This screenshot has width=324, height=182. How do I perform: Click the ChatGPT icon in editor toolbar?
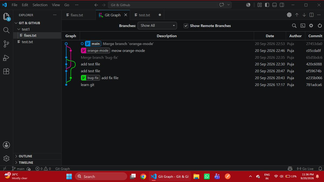(x=289, y=15)
